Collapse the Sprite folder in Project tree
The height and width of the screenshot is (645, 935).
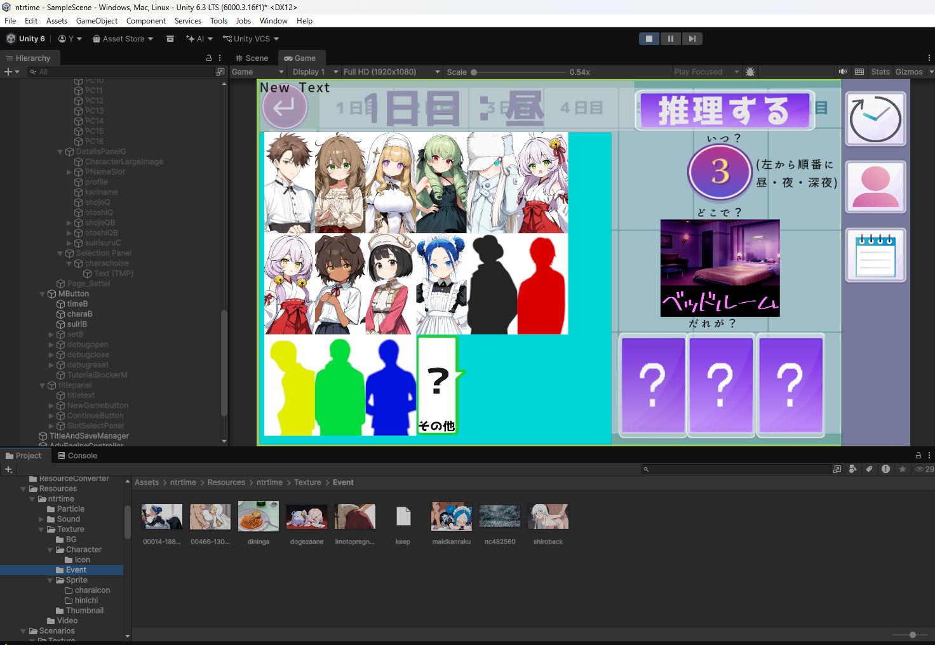[50, 580]
